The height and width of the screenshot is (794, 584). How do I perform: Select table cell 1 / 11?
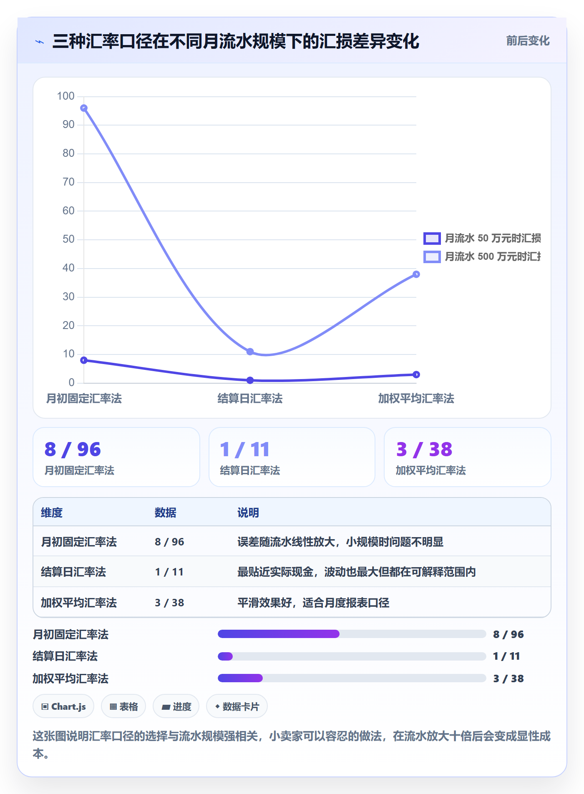[x=169, y=572]
